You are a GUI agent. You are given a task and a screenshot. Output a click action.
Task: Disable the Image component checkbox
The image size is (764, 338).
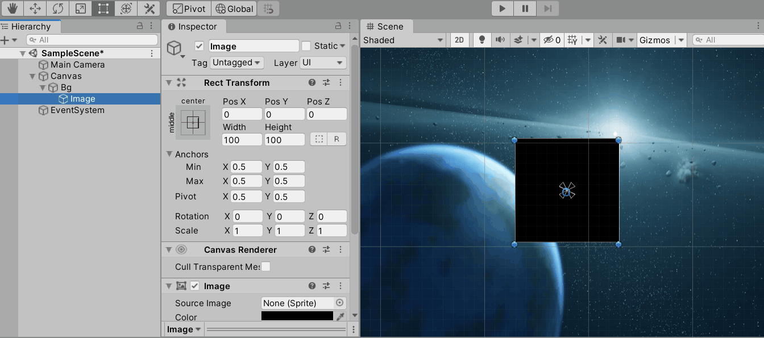pos(194,286)
